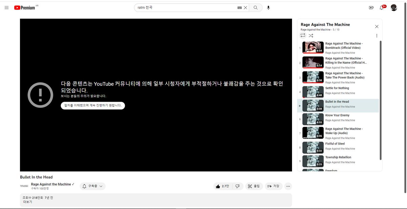Run search with magnifier button
Viewport: 407px width, 209px height.
click(x=256, y=7)
